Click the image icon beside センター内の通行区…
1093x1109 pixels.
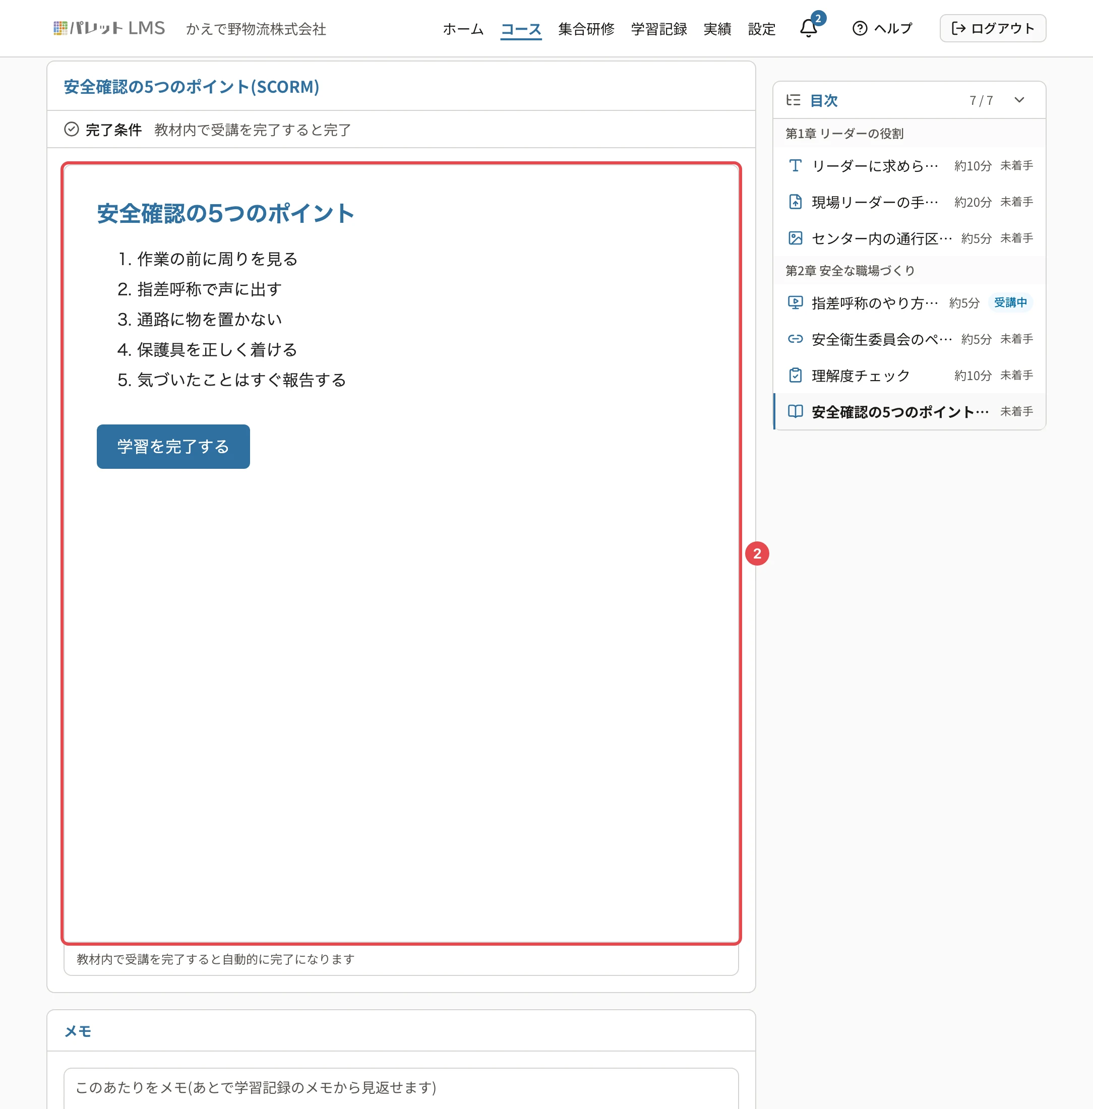tap(795, 238)
